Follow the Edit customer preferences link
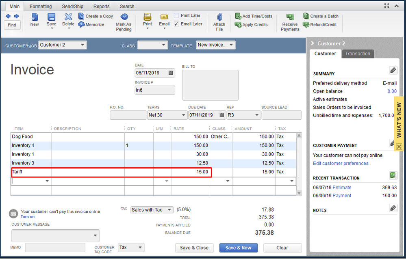The image size is (406, 259). pos(341,164)
